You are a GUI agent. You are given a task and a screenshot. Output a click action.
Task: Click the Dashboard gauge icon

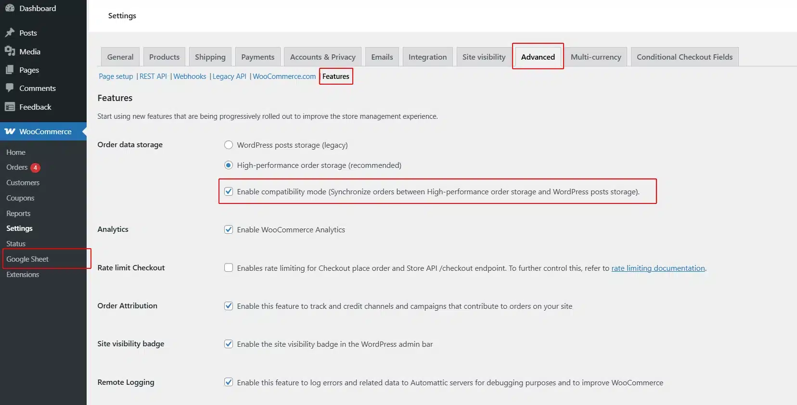tap(10, 8)
